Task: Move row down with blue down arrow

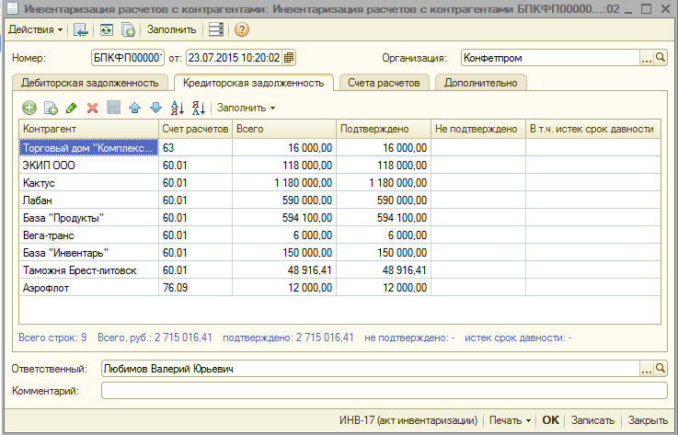Action: pos(155,108)
